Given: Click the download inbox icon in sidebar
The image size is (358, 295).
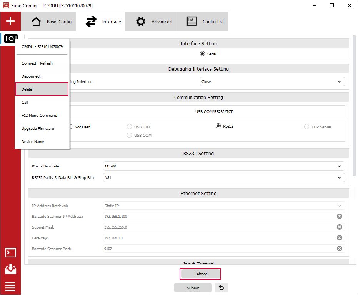Looking at the screenshot, I should (10, 269).
